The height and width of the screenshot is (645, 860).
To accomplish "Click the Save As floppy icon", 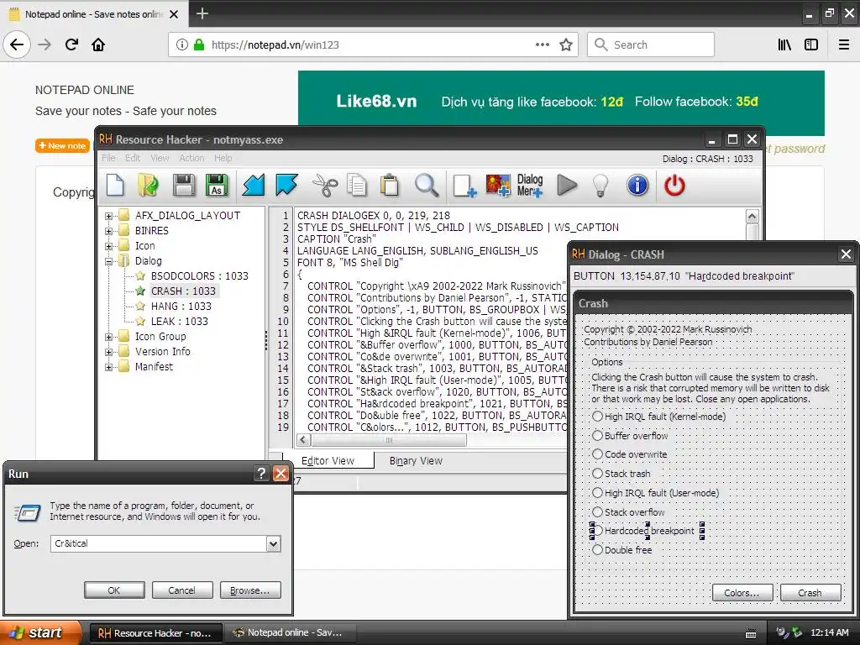I will (217, 185).
